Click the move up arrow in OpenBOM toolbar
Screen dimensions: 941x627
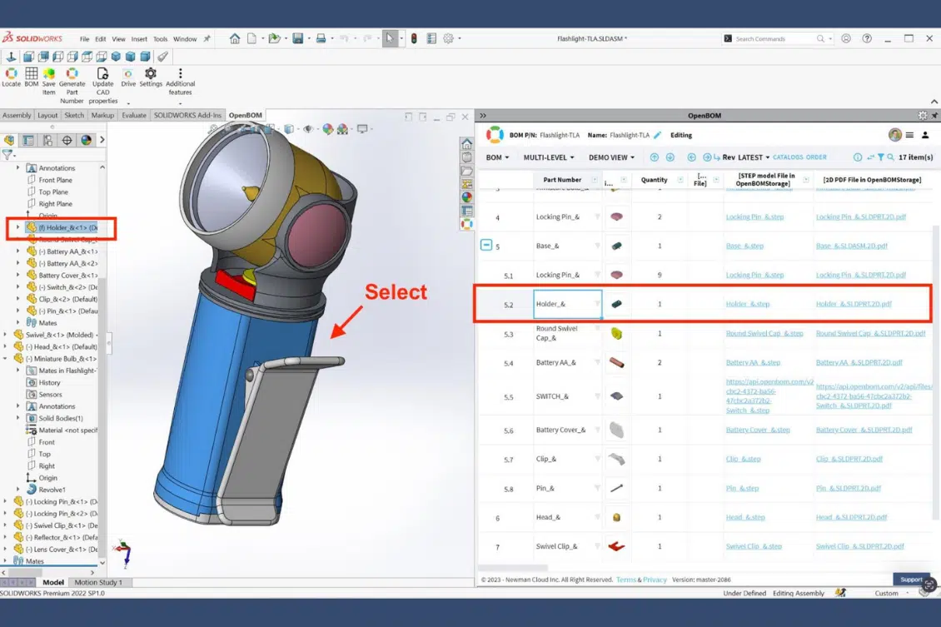tap(655, 157)
